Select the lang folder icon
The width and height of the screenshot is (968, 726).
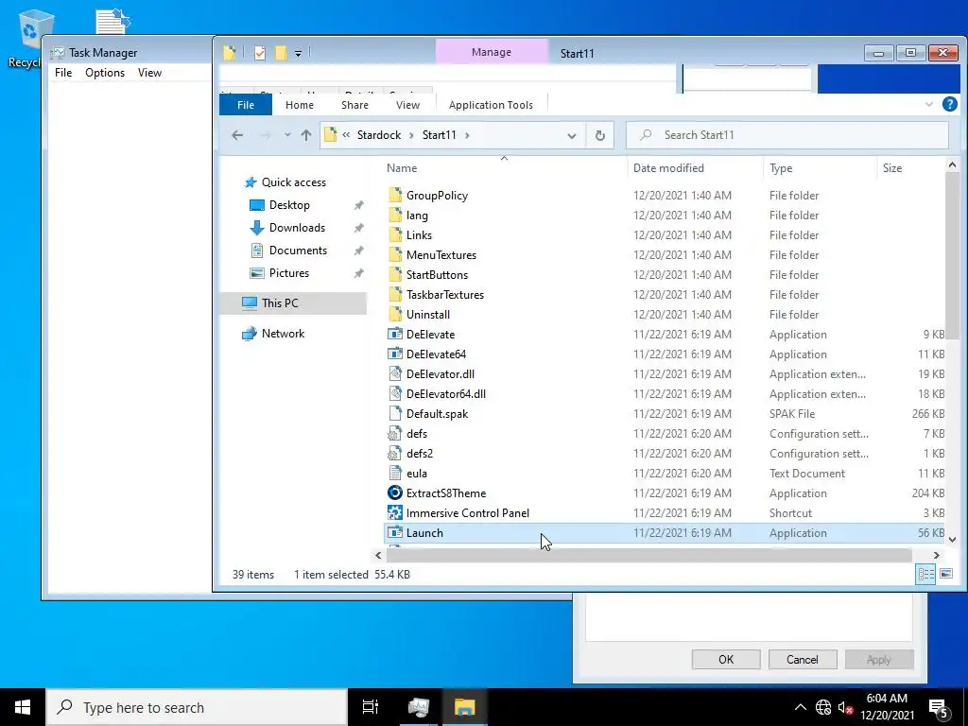395,215
